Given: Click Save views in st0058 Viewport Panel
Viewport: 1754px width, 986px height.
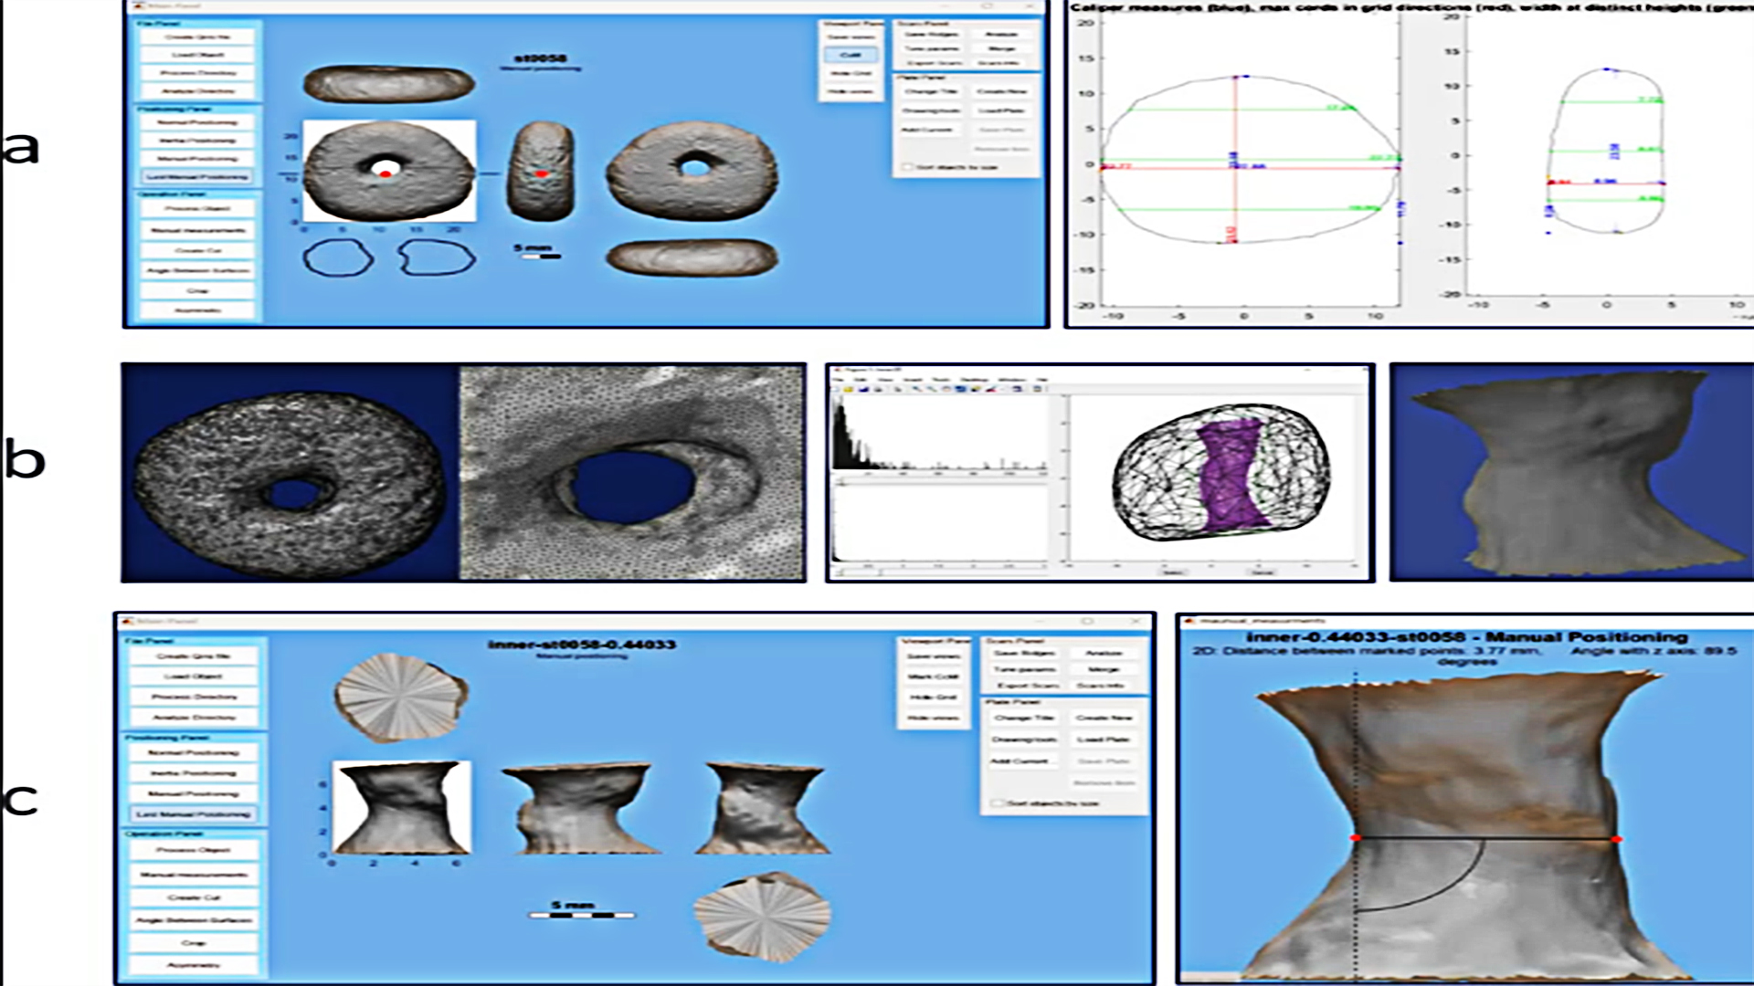Looking at the screenshot, I should (851, 37).
